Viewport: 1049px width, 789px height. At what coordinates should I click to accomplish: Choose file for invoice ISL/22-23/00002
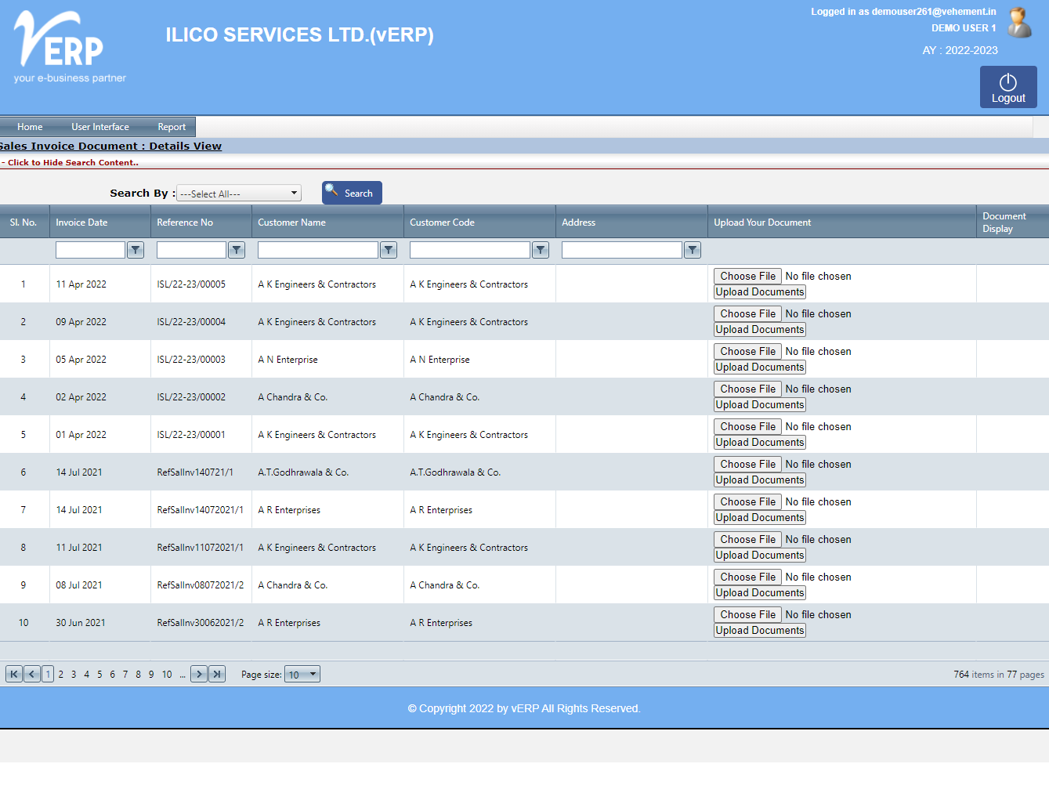pyautogui.click(x=747, y=389)
